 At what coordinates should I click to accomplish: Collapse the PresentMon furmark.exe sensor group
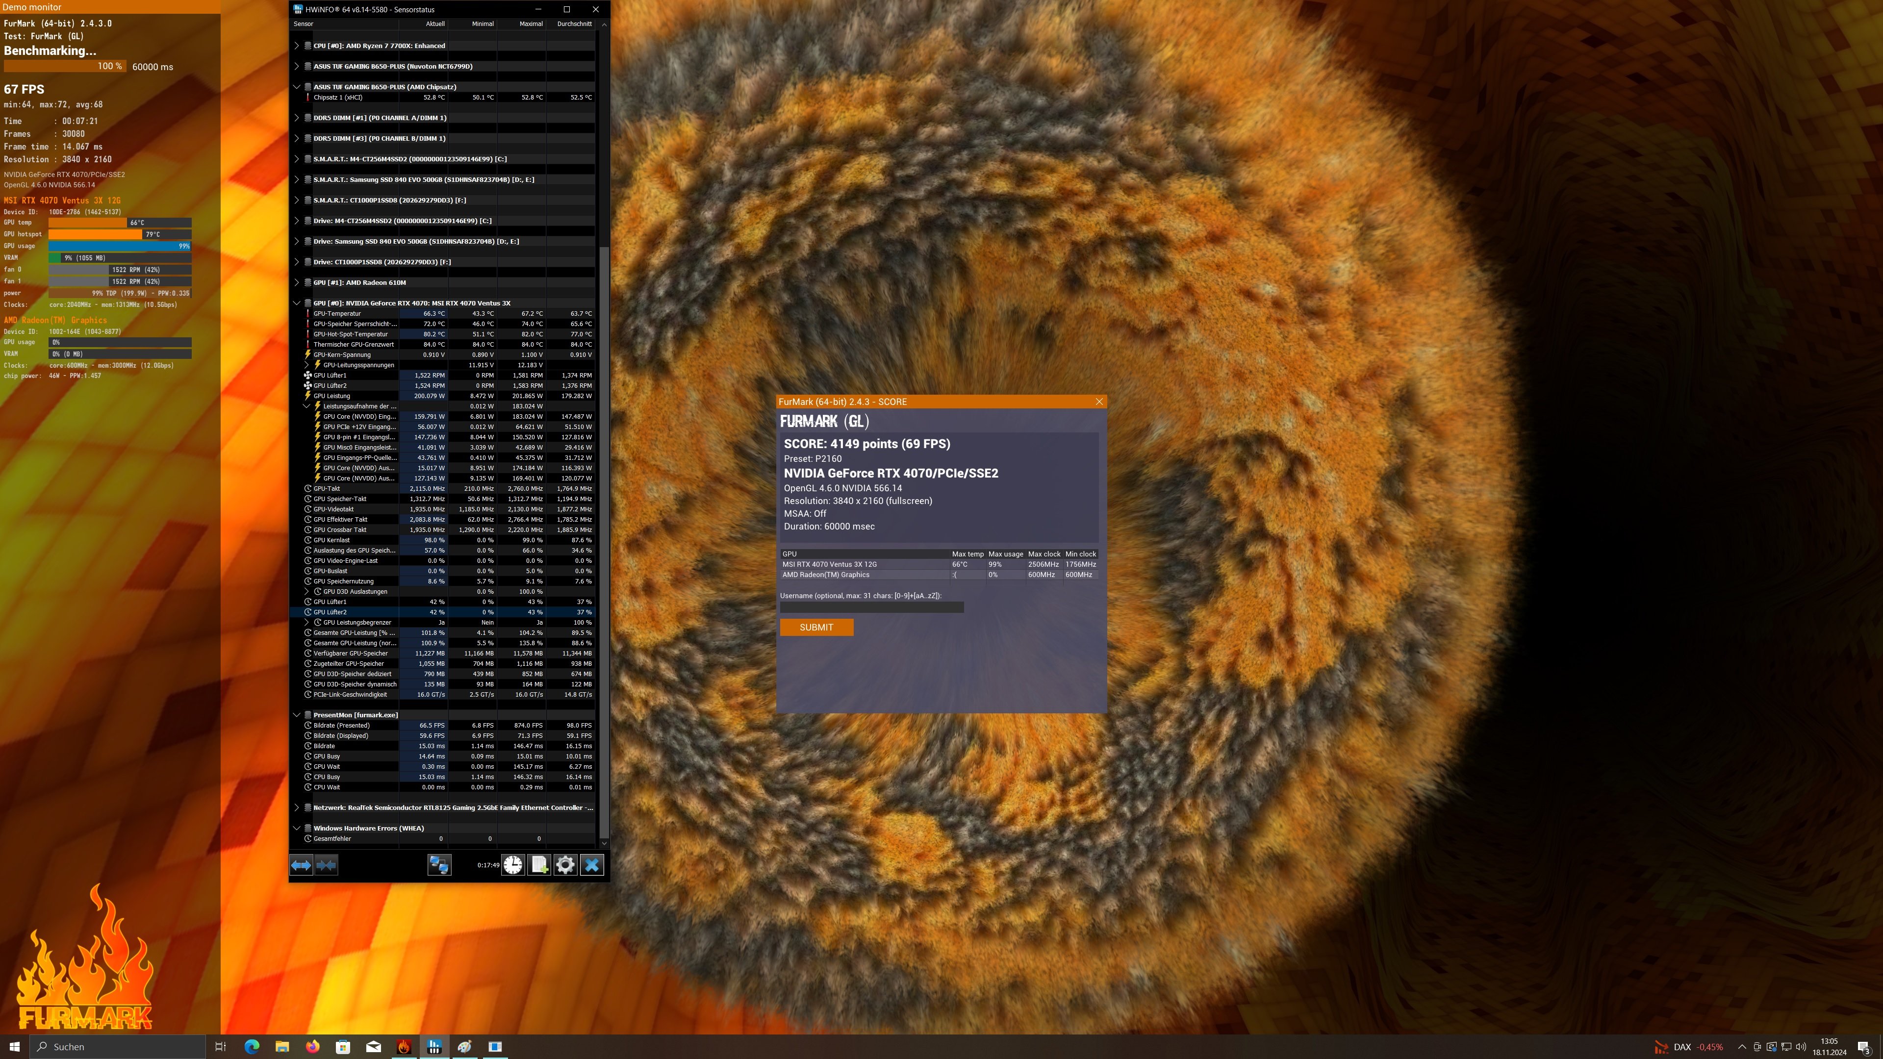point(297,715)
